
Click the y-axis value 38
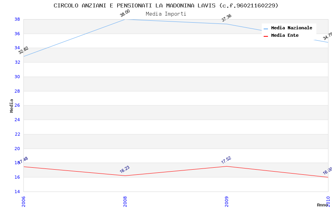coord(17,19)
